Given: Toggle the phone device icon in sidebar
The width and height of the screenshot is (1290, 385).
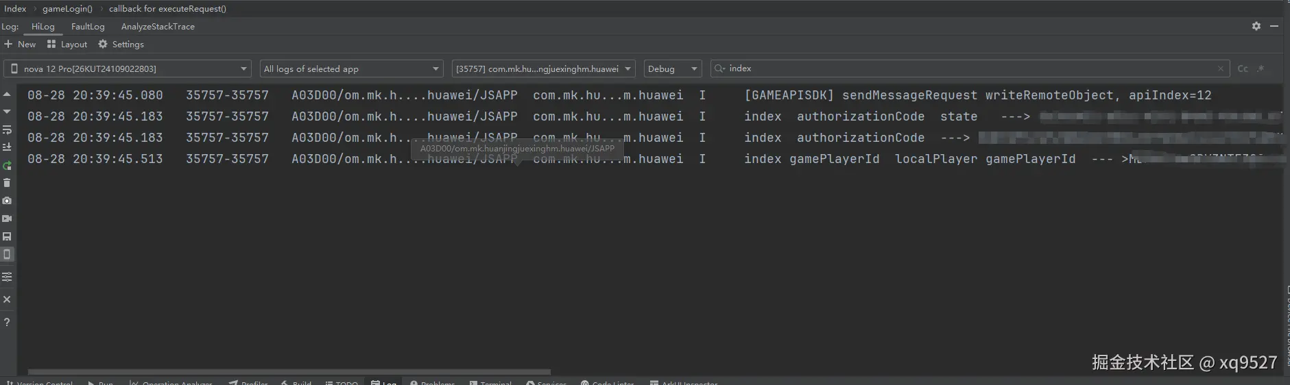Looking at the screenshot, I should pyautogui.click(x=7, y=254).
